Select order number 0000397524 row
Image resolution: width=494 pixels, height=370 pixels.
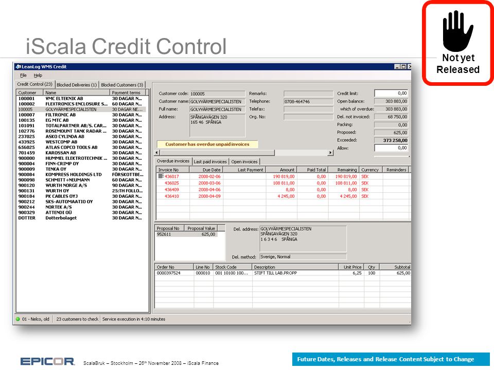(283, 273)
